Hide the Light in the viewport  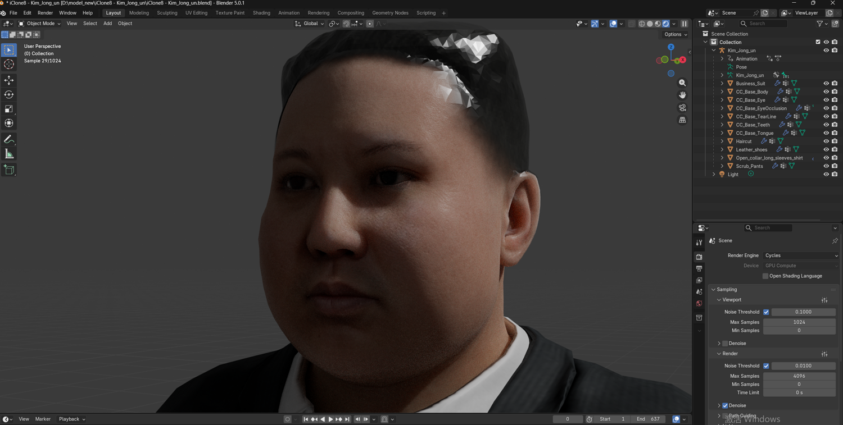tap(826, 175)
